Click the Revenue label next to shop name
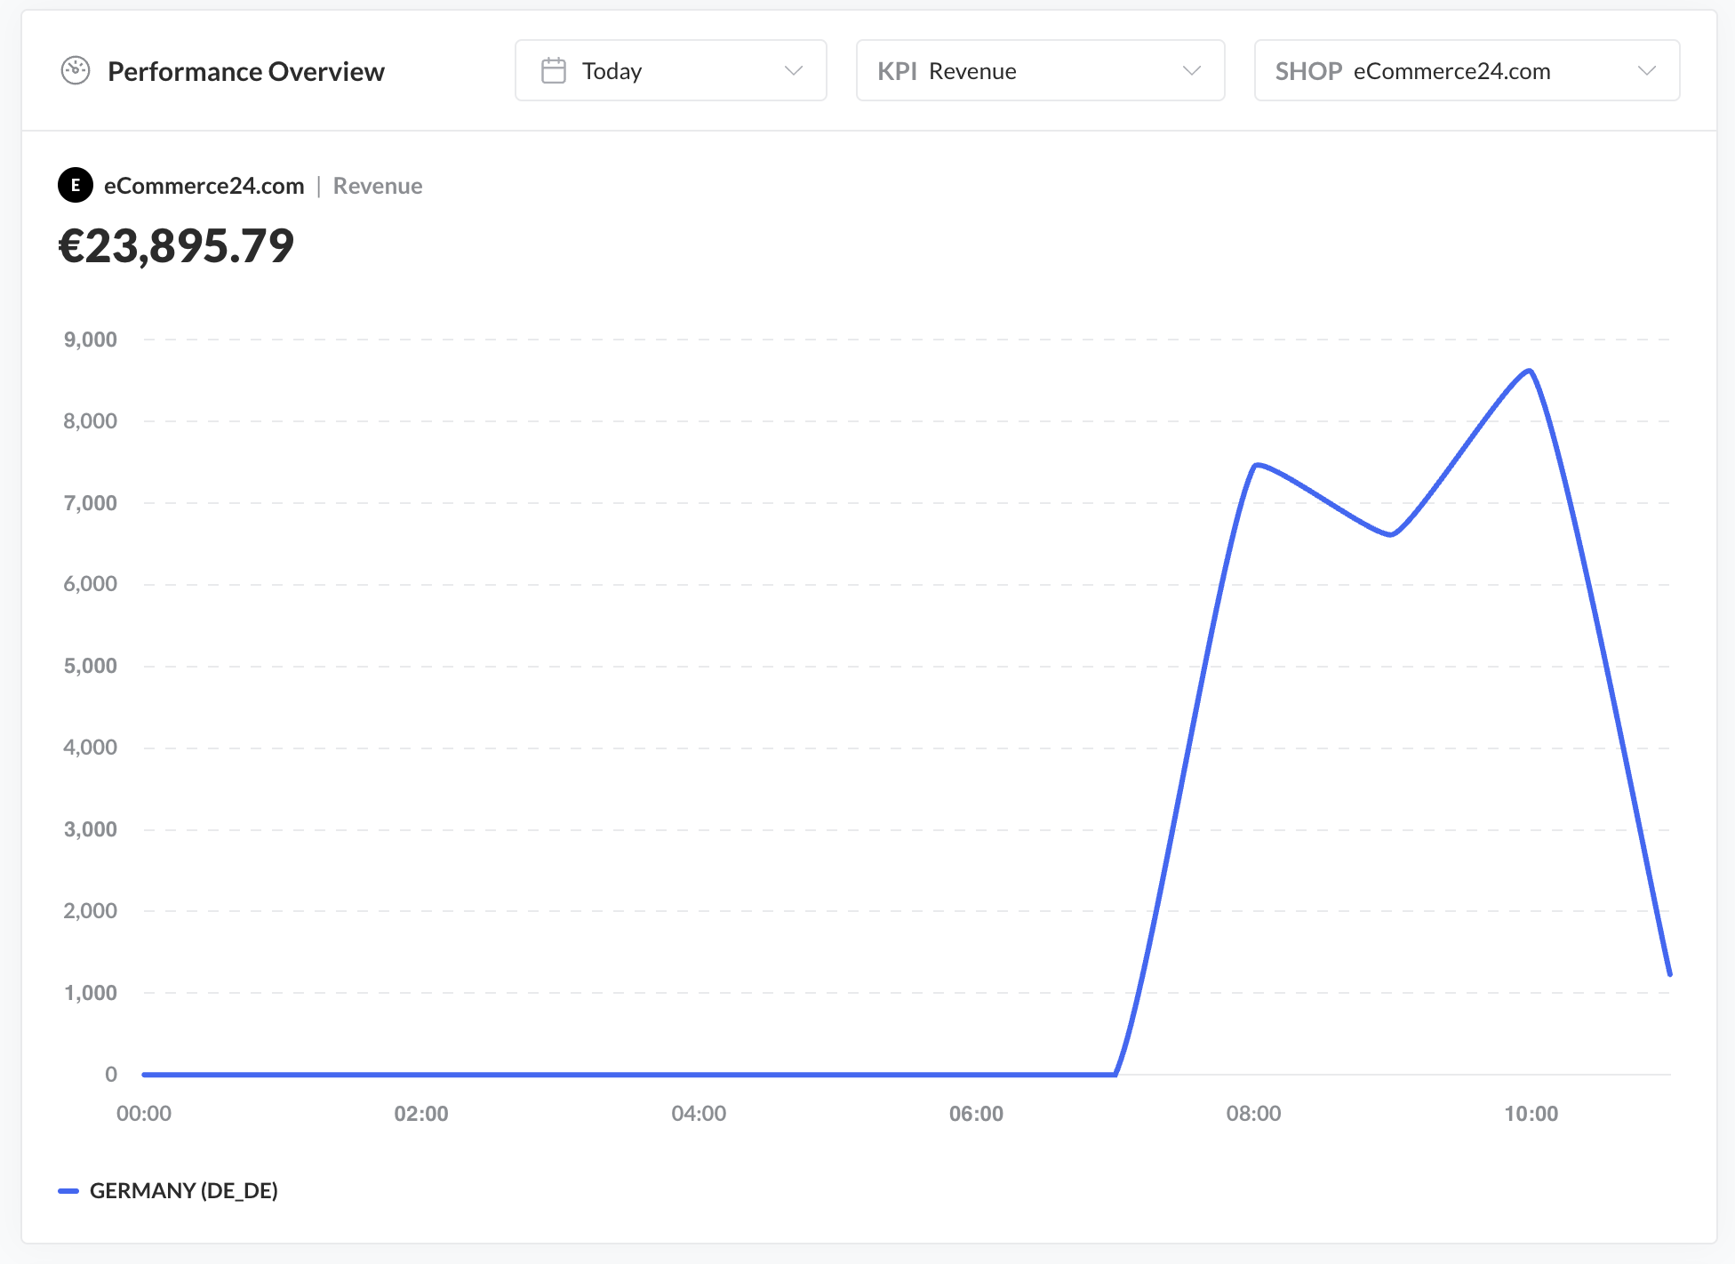This screenshot has width=1735, height=1264. (x=378, y=186)
